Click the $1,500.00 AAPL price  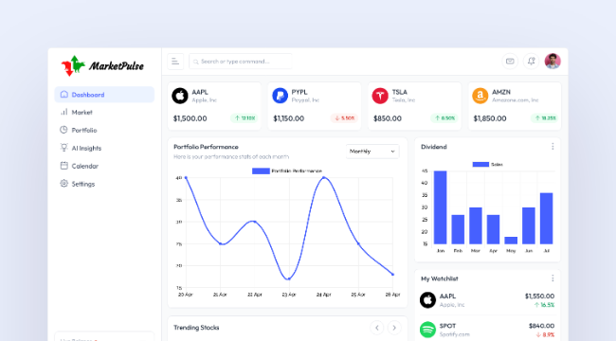click(x=190, y=118)
